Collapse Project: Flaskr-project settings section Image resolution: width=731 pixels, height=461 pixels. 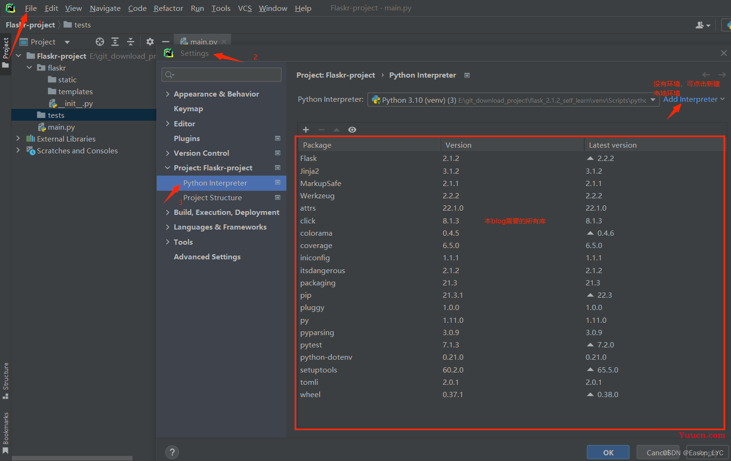(x=168, y=168)
